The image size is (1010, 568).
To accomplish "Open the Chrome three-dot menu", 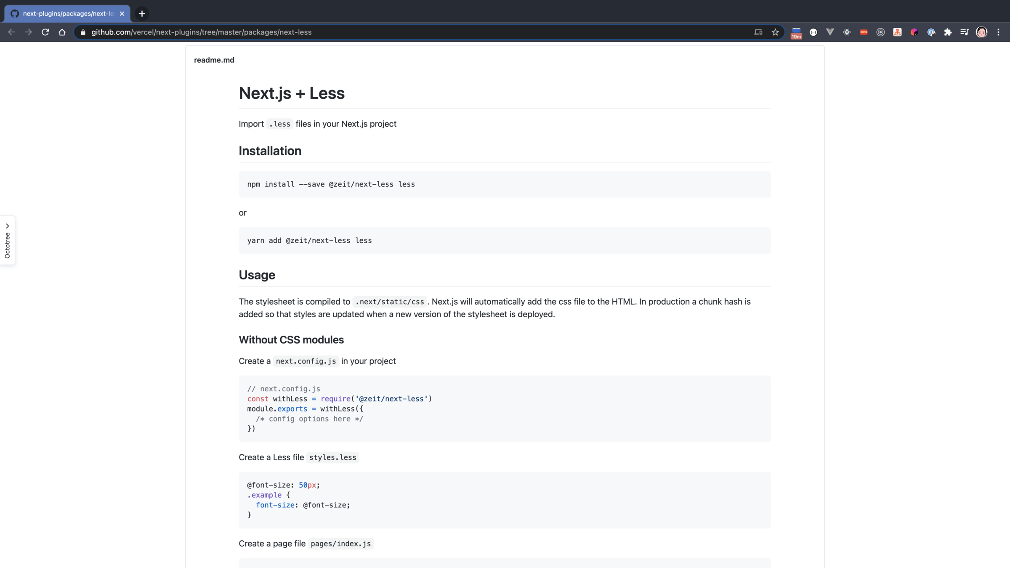I will coord(998,32).
